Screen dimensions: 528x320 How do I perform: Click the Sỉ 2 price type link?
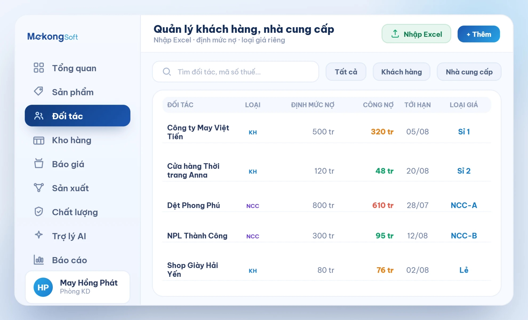point(464,171)
